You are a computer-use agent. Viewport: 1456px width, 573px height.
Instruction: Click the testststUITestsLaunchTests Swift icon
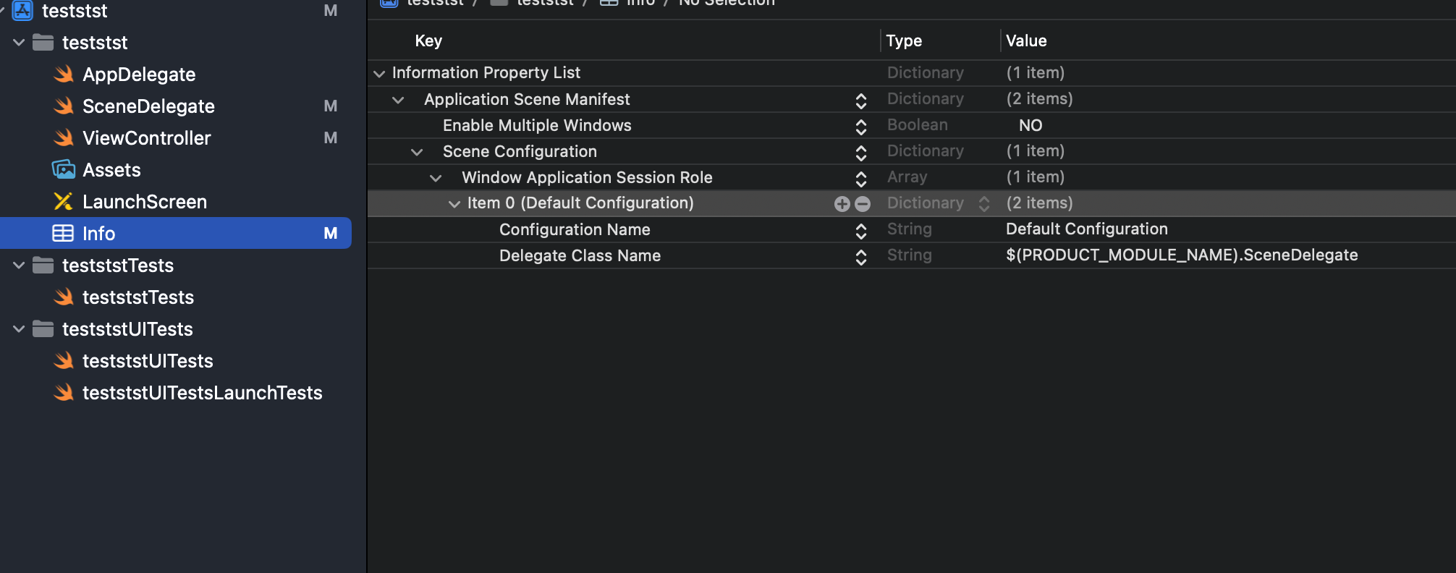click(64, 392)
